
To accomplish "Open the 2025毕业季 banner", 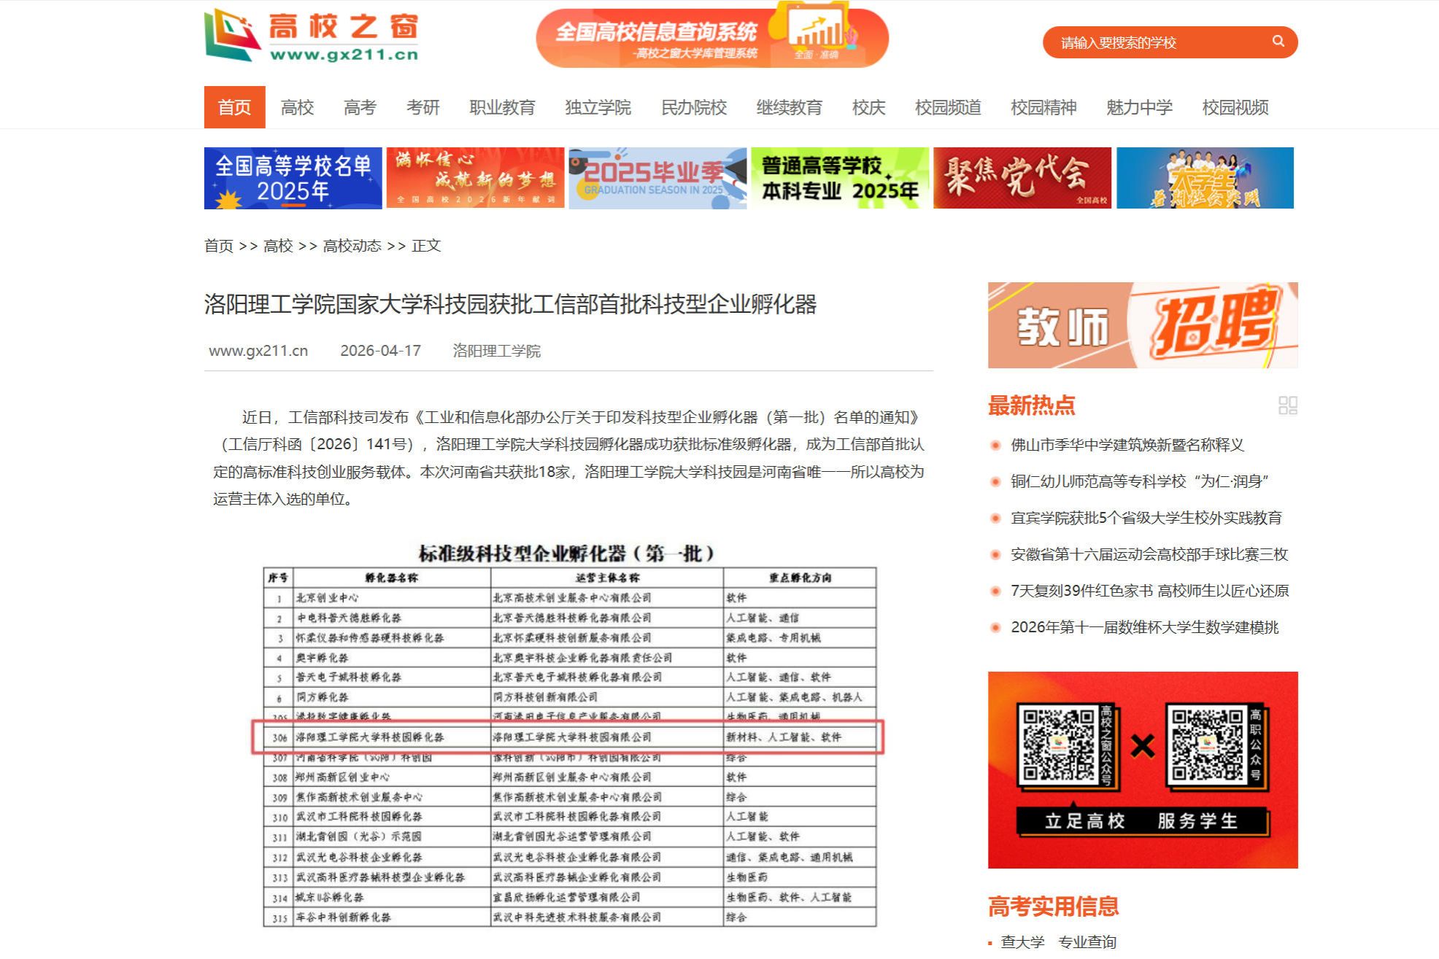I will click(x=657, y=178).
